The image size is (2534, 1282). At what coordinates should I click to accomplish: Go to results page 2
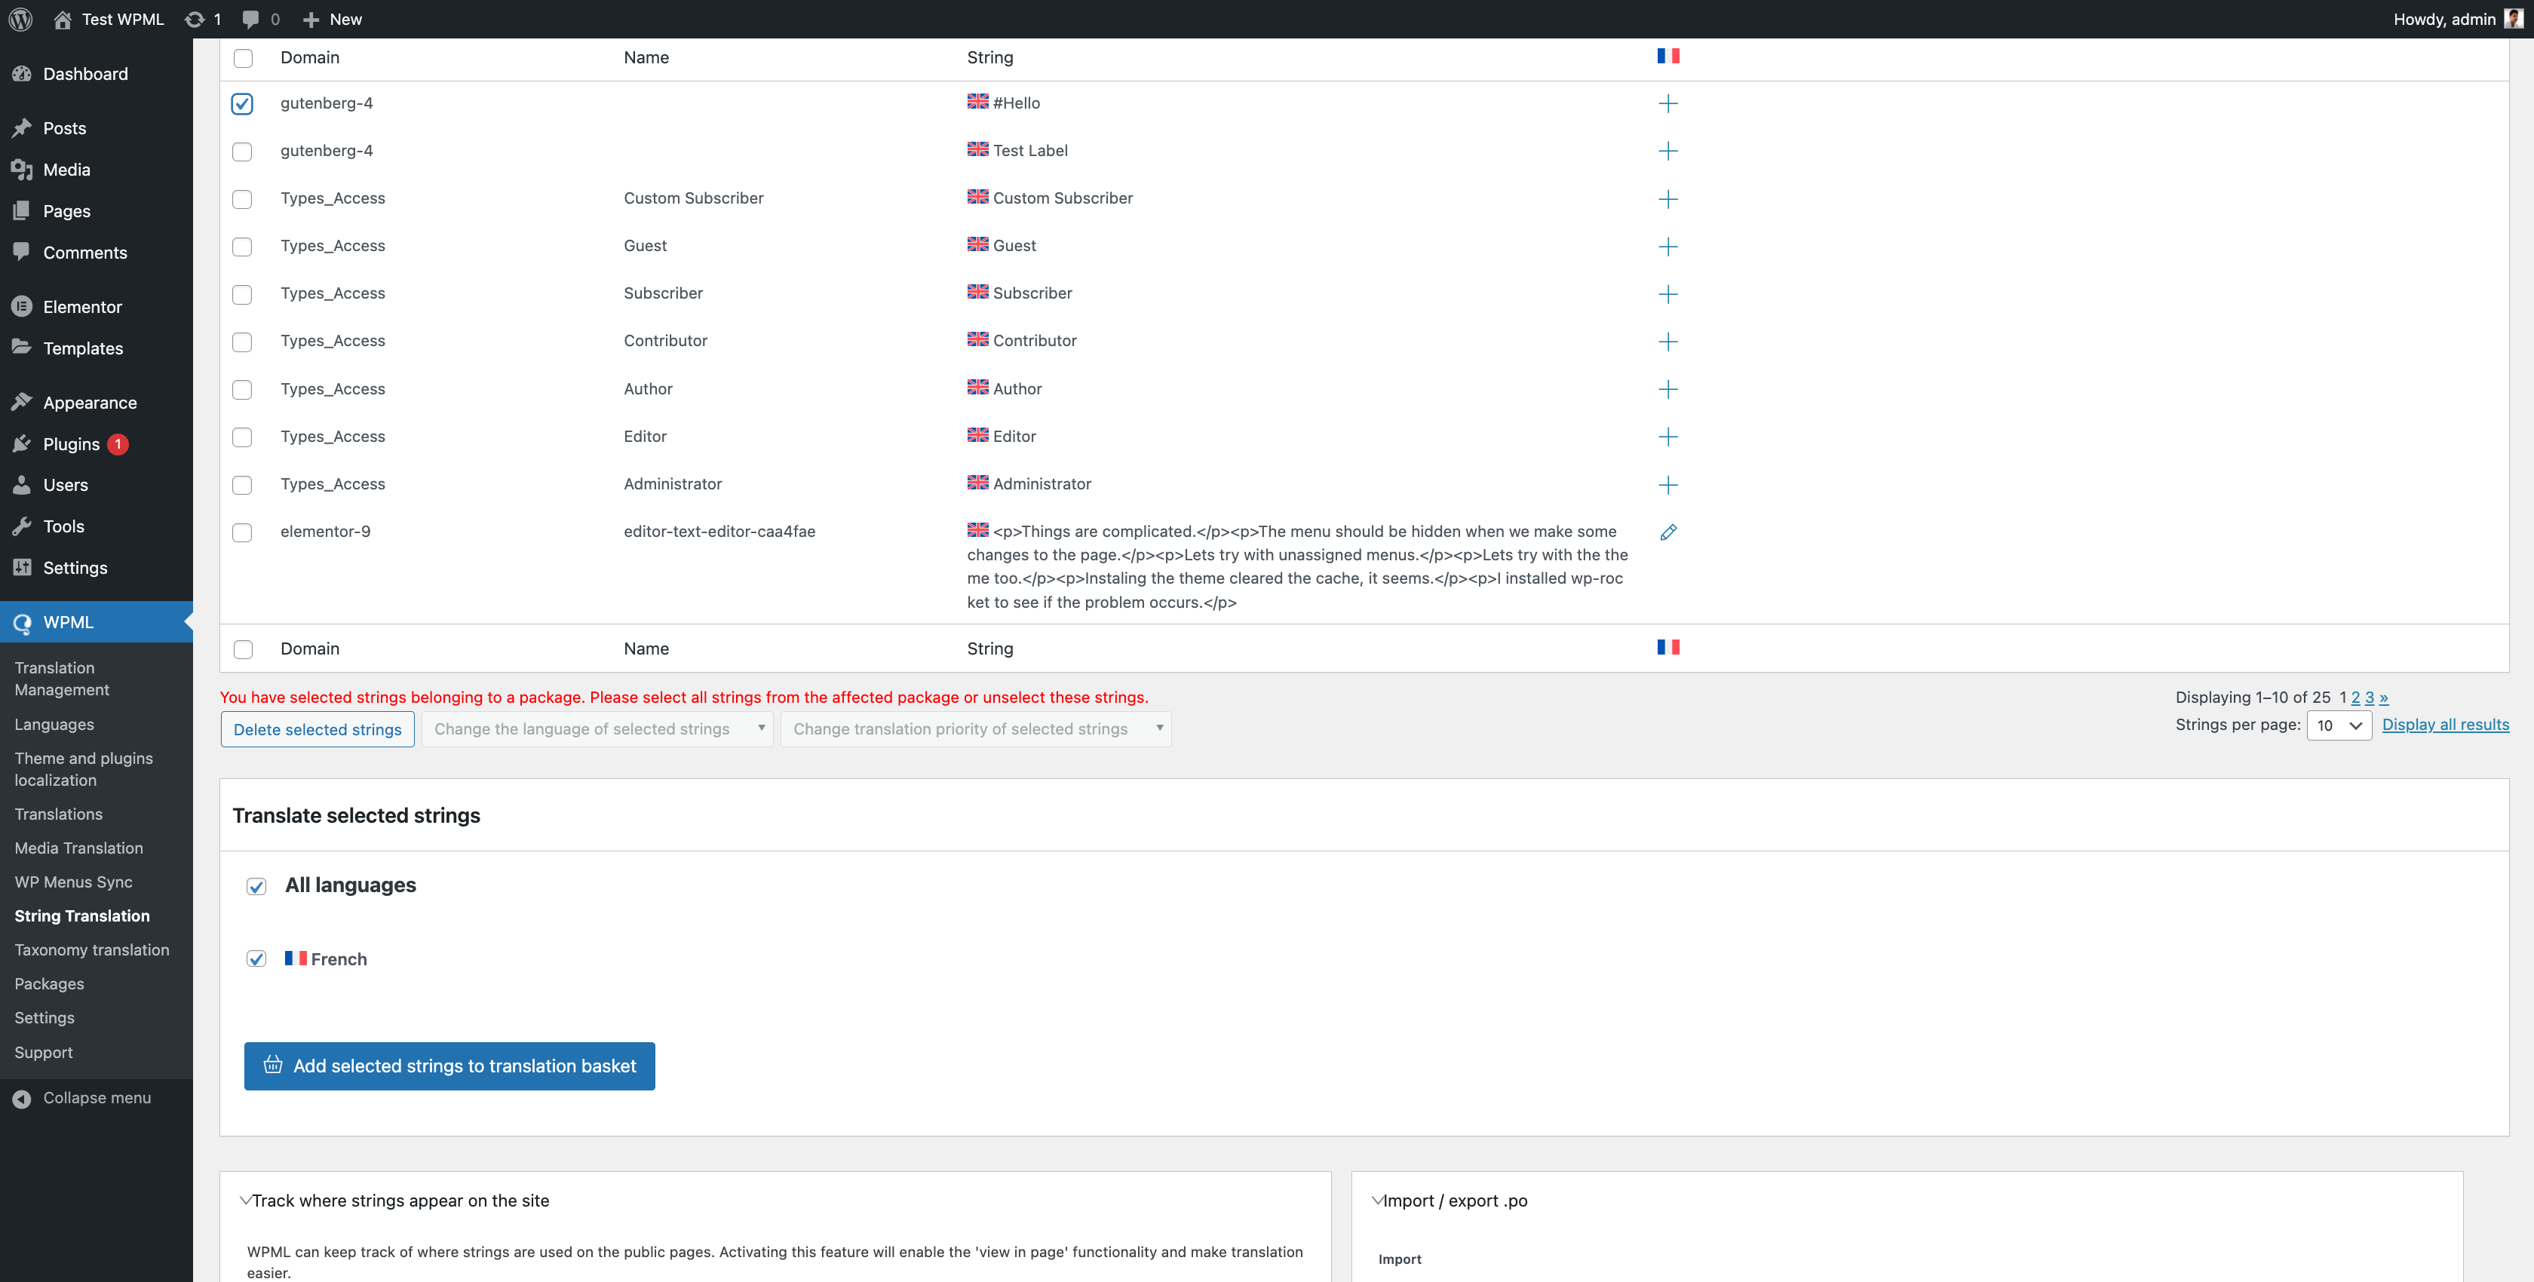coord(2355,697)
